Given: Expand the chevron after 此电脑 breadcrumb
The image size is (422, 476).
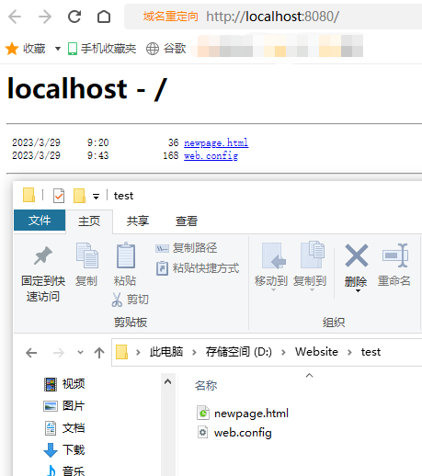Looking at the screenshot, I should (x=194, y=353).
